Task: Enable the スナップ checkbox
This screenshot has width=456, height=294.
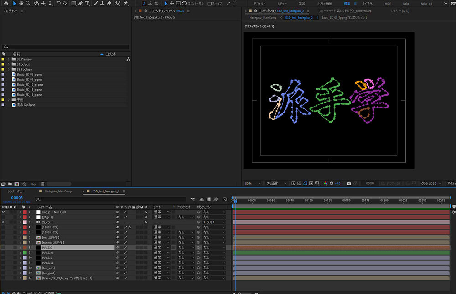Action: (x=209, y=4)
